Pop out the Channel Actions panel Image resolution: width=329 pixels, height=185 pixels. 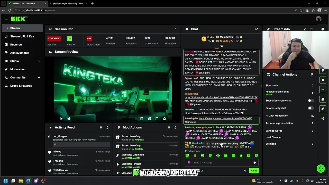coord(311,75)
